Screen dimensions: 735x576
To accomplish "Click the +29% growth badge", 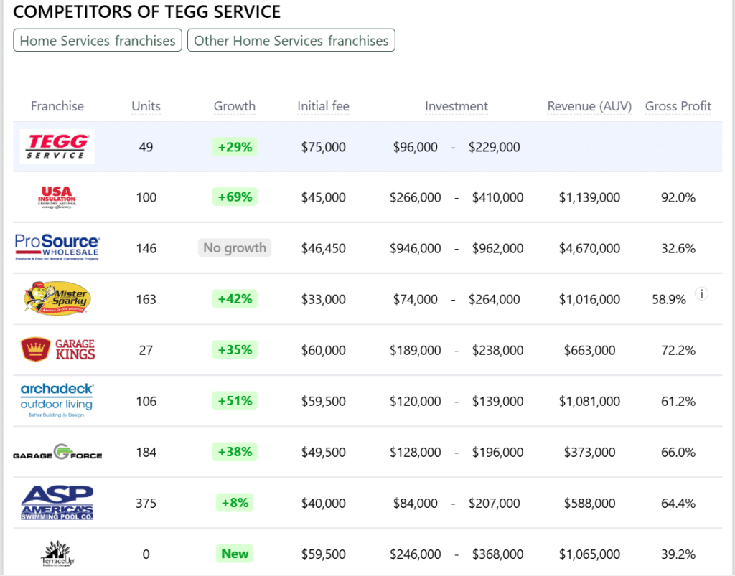I will tap(235, 147).
